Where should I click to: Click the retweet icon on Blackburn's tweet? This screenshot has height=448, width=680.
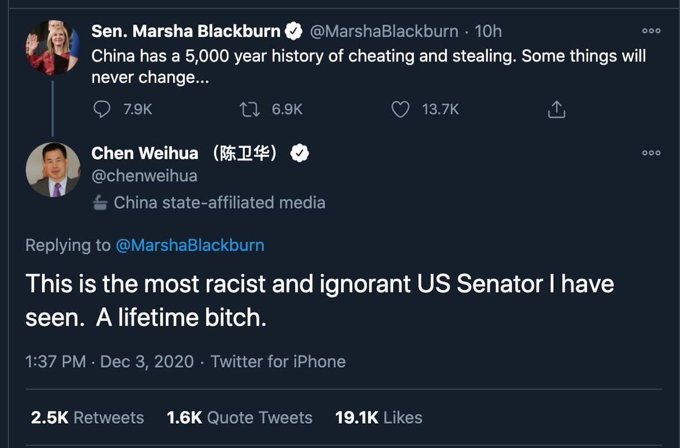pos(249,109)
